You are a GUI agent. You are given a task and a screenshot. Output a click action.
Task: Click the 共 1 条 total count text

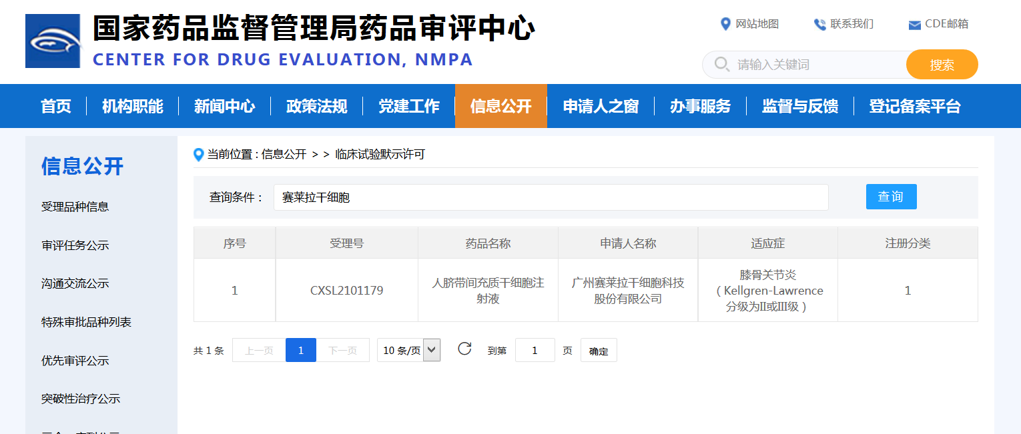point(209,351)
